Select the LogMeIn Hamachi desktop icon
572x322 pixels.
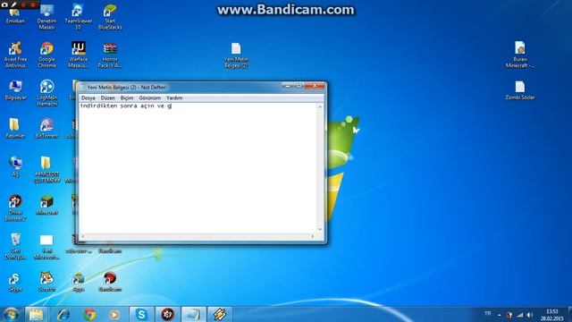click(46, 93)
